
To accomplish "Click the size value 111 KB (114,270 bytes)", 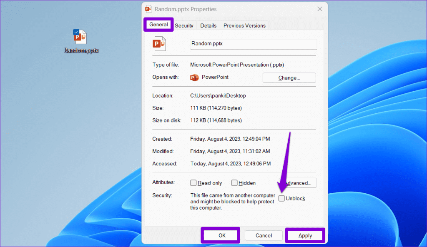I will point(216,108).
